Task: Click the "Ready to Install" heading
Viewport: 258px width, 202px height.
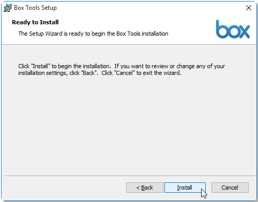Action: (x=35, y=22)
